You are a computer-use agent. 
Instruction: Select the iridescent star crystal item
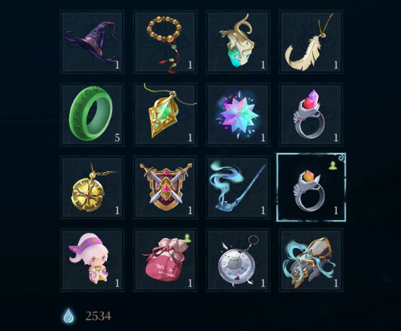click(238, 115)
